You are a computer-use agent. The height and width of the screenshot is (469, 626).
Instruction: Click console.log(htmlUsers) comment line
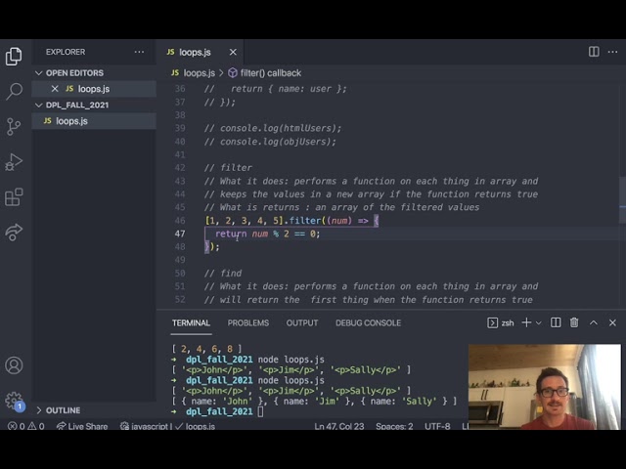[273, 128]
